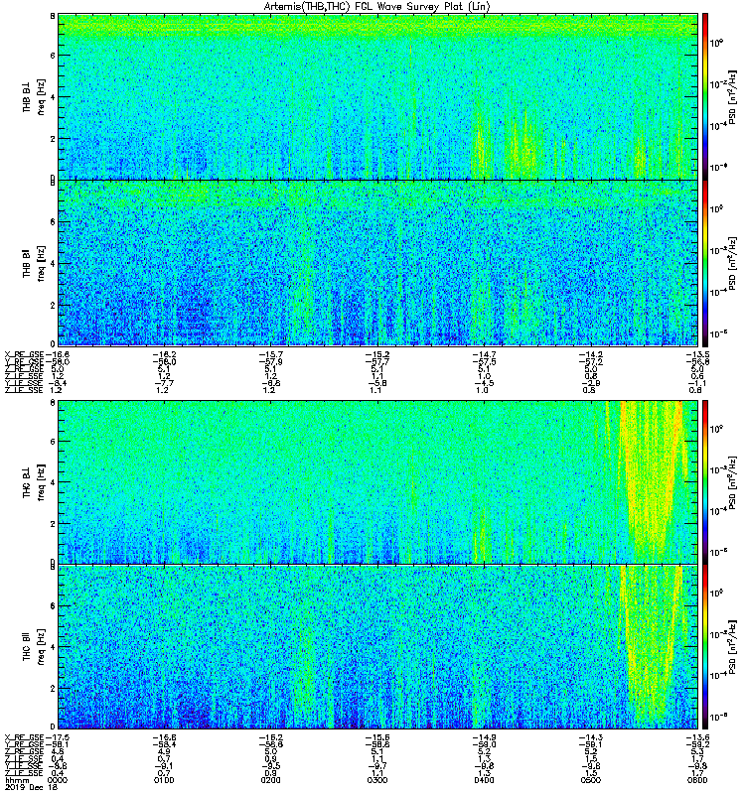Click the 4 Hz tick label of THC B∥ panel
This screenshot has width=745, height=794.
click(x=53, y=647)
